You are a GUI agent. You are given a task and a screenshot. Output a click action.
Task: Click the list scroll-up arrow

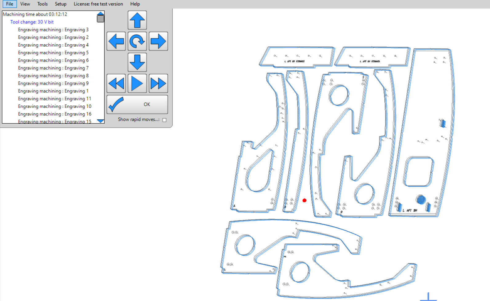click(x=101, y=14)
